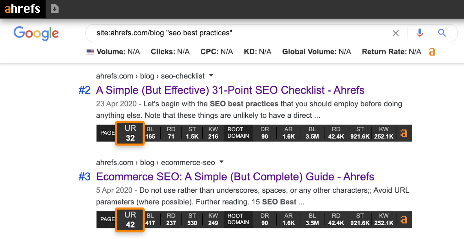Click the ahrefs logo in the top bar

tap(23, 9)
